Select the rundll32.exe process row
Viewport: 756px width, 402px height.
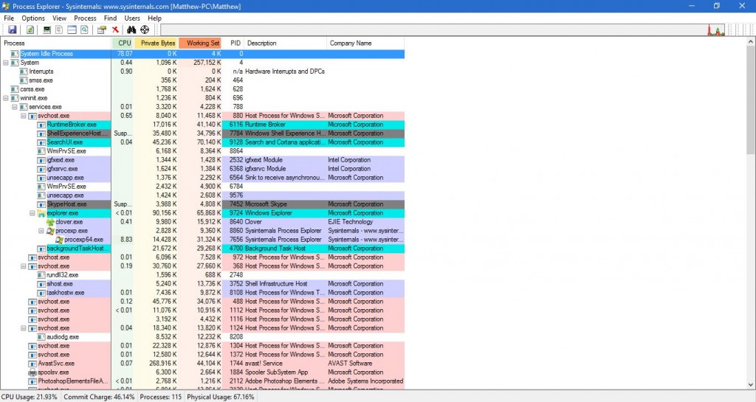(202, 275)
